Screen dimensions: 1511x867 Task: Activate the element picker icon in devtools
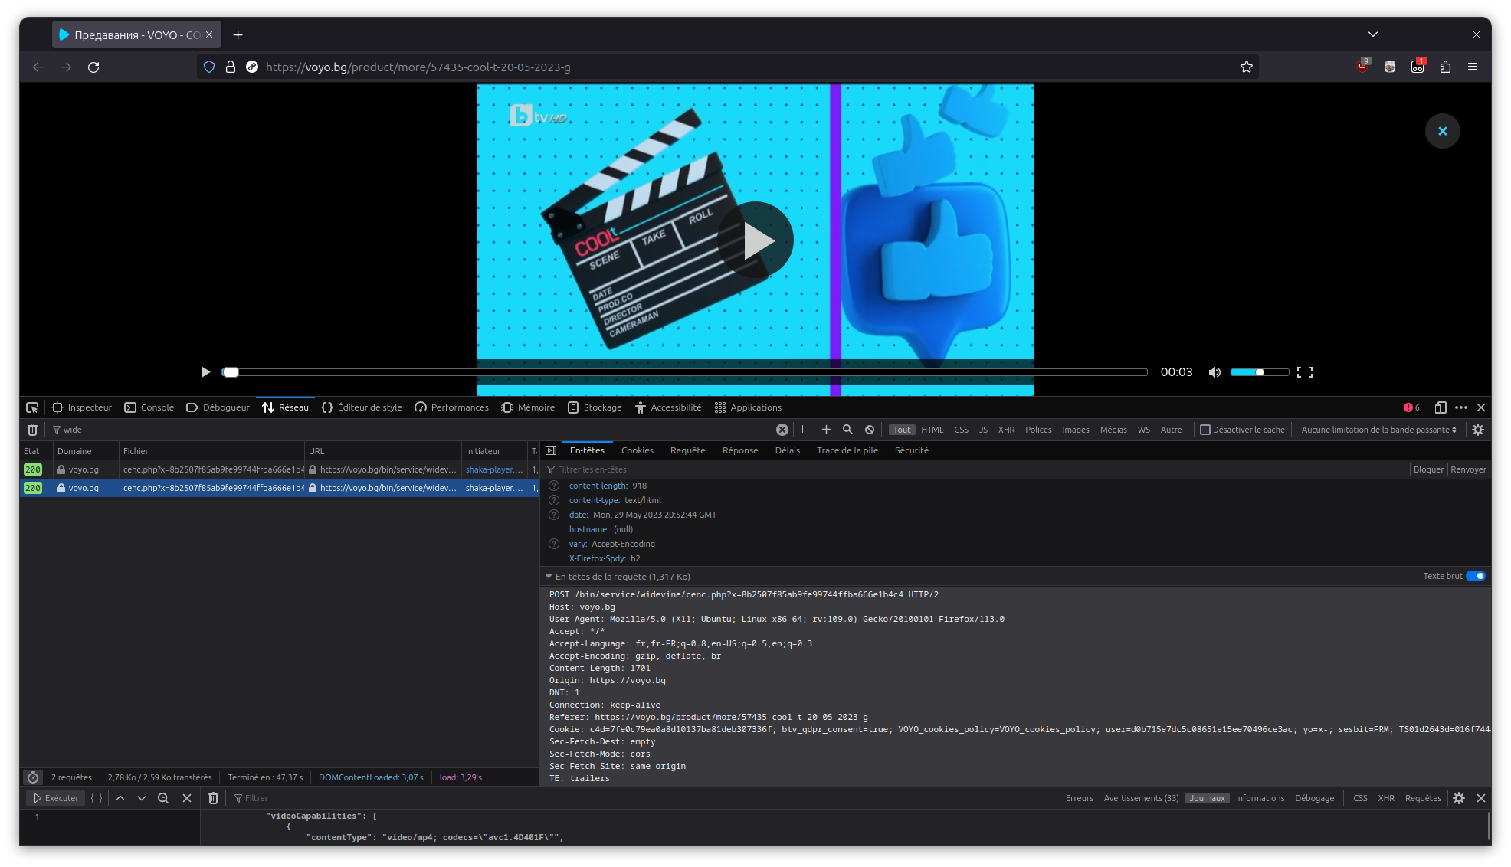(32, 407)
